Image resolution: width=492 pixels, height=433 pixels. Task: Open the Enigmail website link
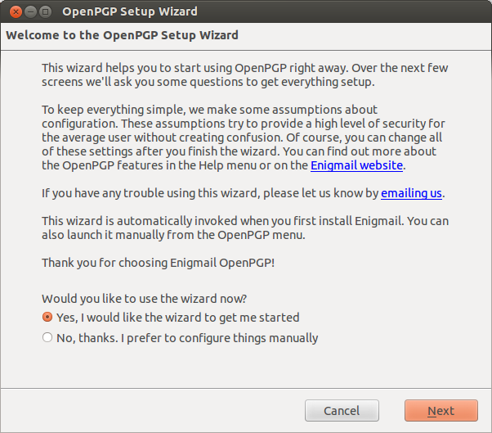357,165
